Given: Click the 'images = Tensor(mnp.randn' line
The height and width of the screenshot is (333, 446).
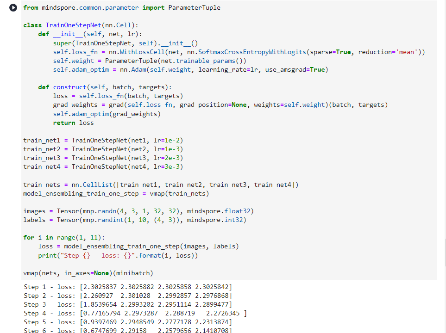Looking at the screenshot, I should tap(138, 211).
